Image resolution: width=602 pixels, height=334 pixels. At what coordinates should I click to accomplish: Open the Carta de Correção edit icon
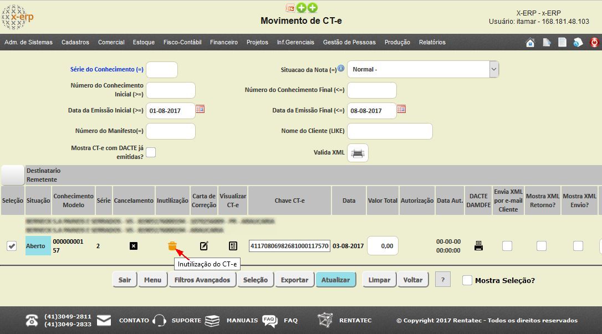(x=204, y=246)
